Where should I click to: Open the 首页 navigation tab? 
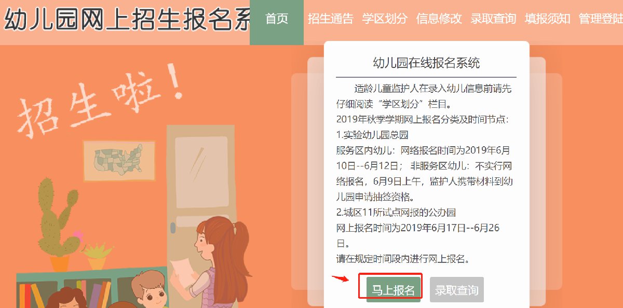point(277,19)
